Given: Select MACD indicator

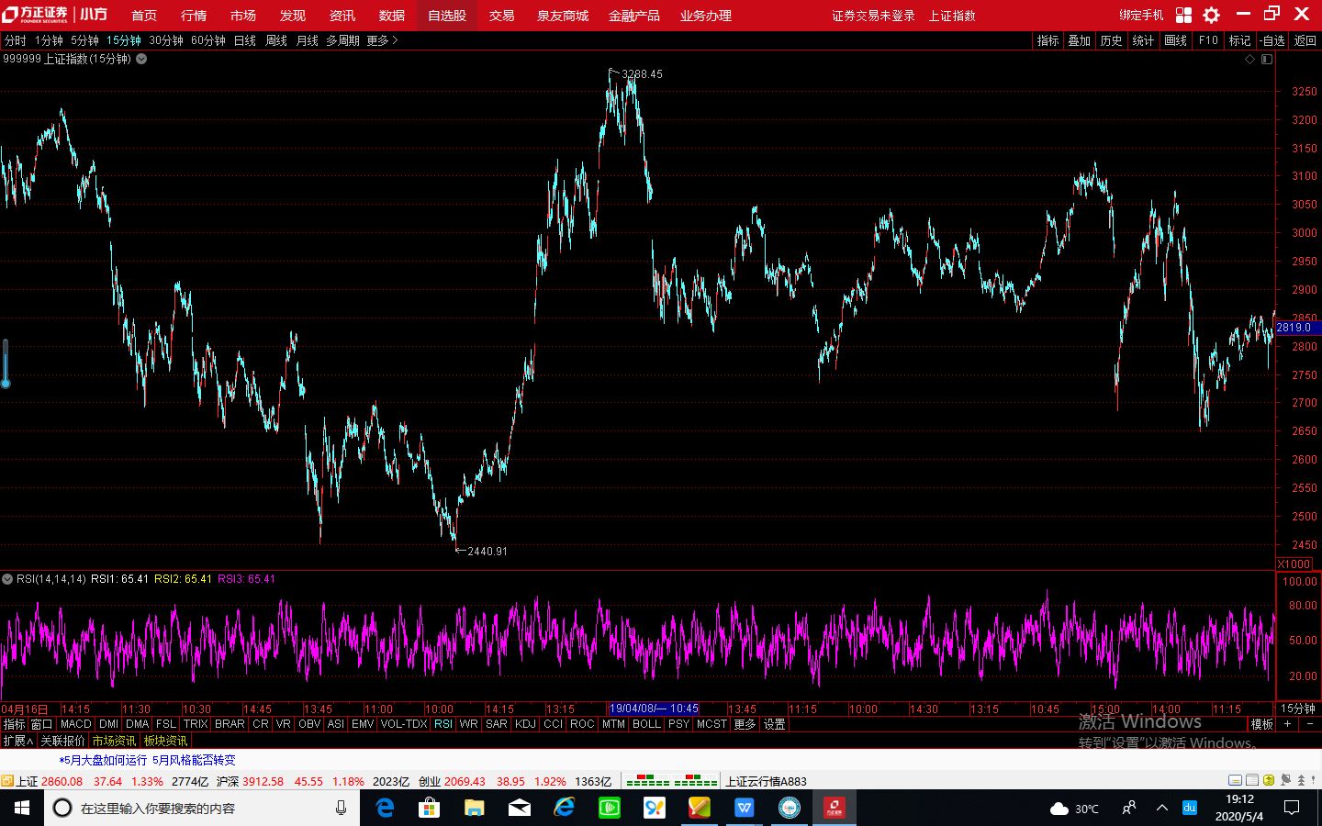Looking at the screenshot, I should [76, 724].
